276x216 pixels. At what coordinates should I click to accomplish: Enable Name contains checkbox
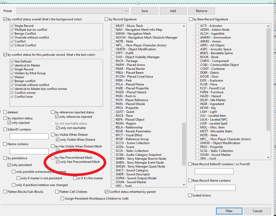pyautogui.click(x=5, y=144)
